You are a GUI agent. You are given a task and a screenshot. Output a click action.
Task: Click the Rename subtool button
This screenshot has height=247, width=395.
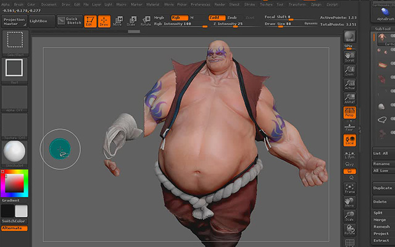[x=384, y=164]
